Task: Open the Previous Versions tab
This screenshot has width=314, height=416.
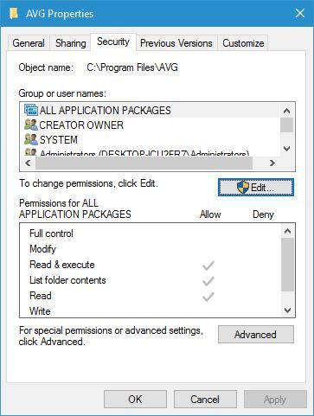Action: [176, 43]
